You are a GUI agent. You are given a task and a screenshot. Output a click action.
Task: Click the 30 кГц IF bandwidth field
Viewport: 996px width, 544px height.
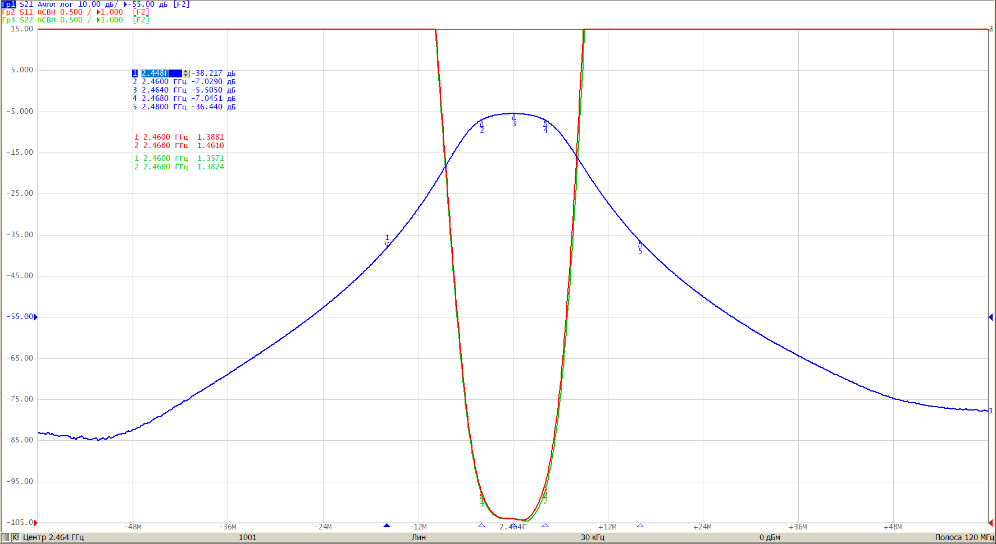[x=593, y=537]
